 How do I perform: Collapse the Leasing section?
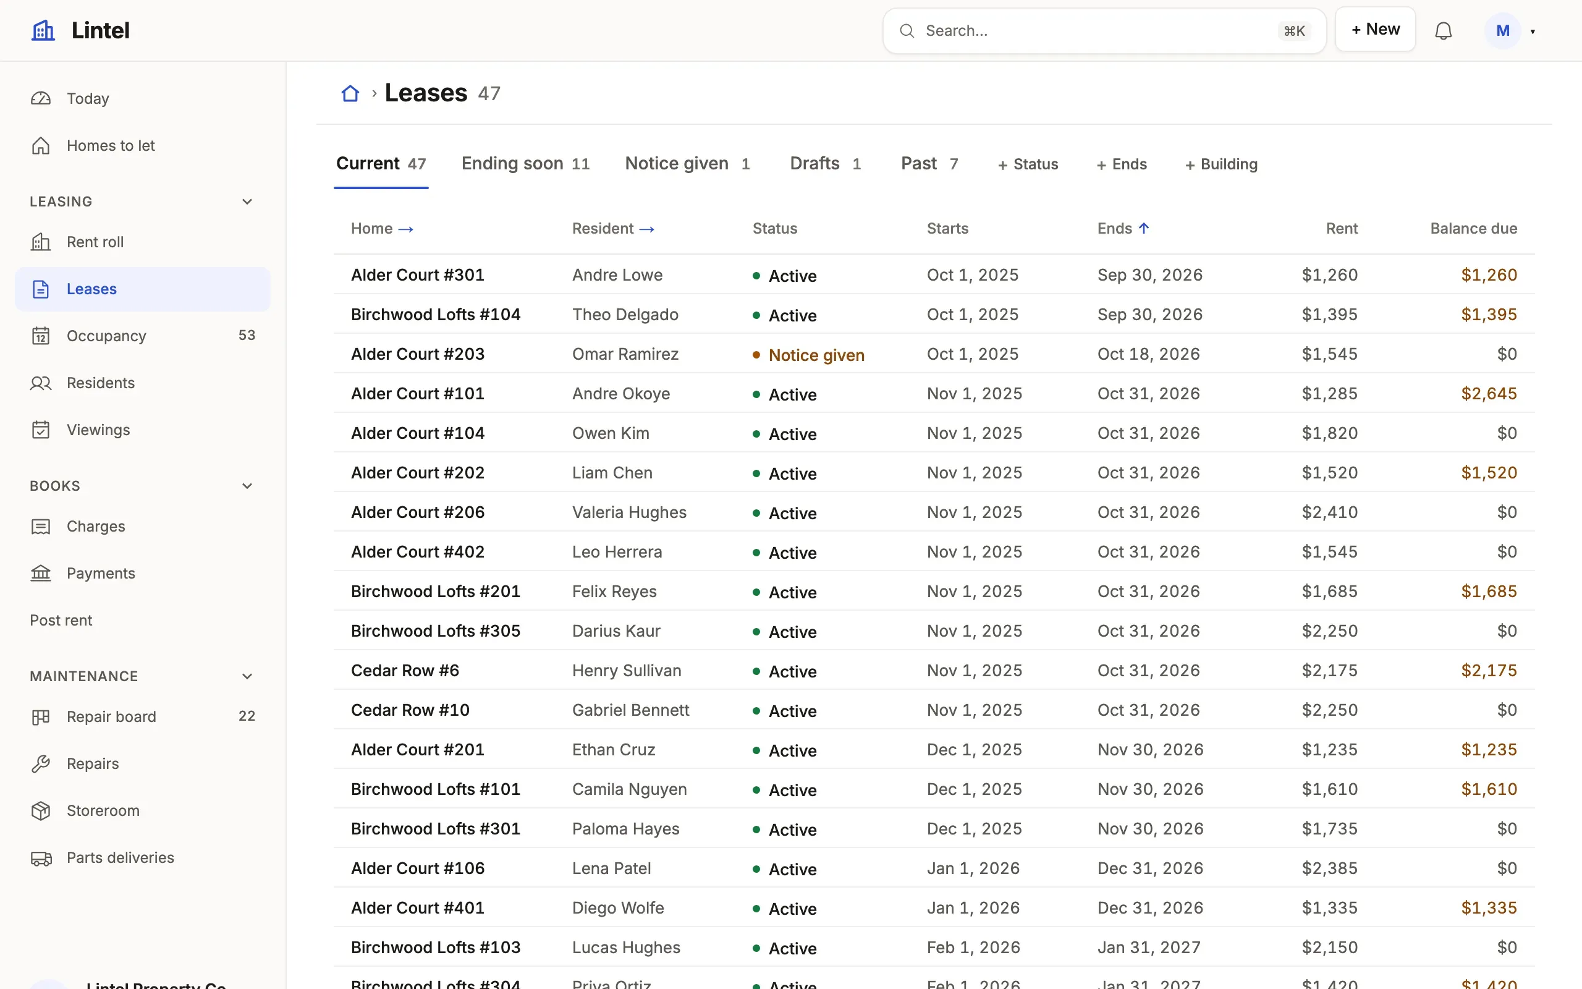247,202
